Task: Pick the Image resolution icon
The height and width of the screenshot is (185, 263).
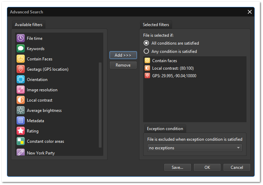Action: 21,90
